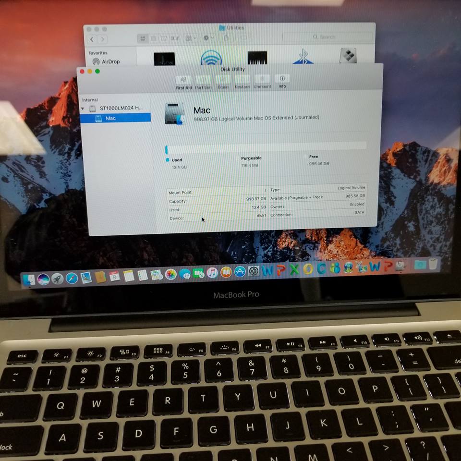Open the Finder action gear dropdown

[x=208, y=38]
